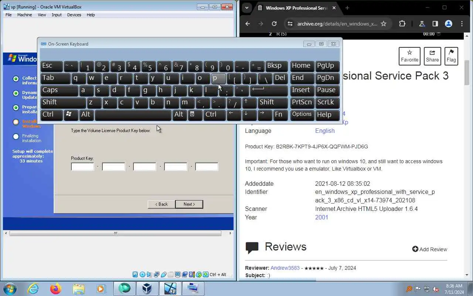
Task: Toggle the left Ctrl key on the On-Screen Keyboard
Action: coord(51,115)
